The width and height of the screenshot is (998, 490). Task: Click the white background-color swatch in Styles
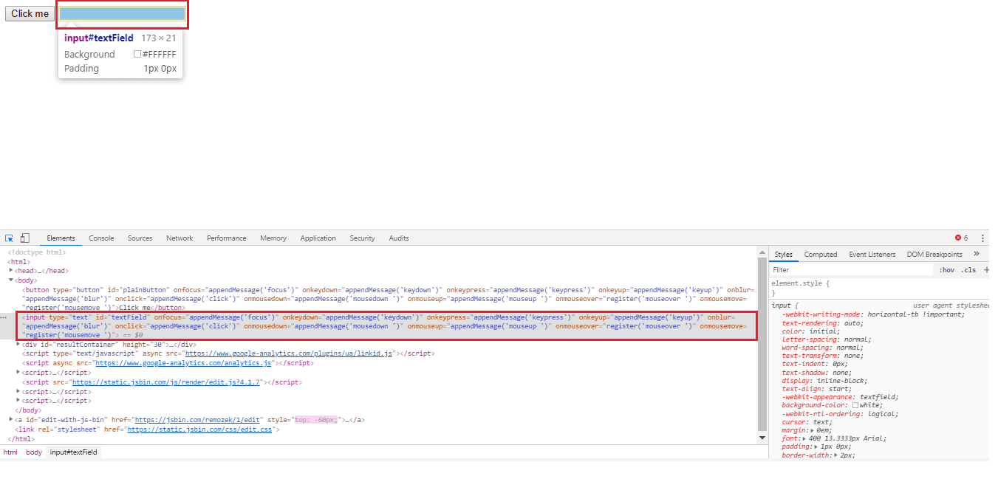click(x=855, y=405)
